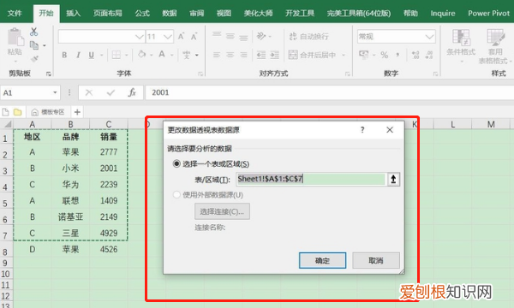The height and width of the screenshot is (308, 514).
Task: Open the accounting format dropdown arrow
Action: tap(374, 55)
